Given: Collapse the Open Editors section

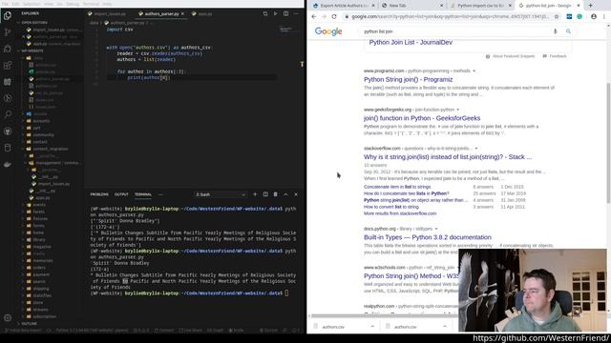Looking at the screenshot, I should (x=34, y=23).
